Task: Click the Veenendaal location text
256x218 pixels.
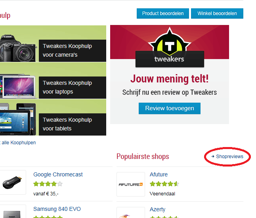Action: [162, 194]
